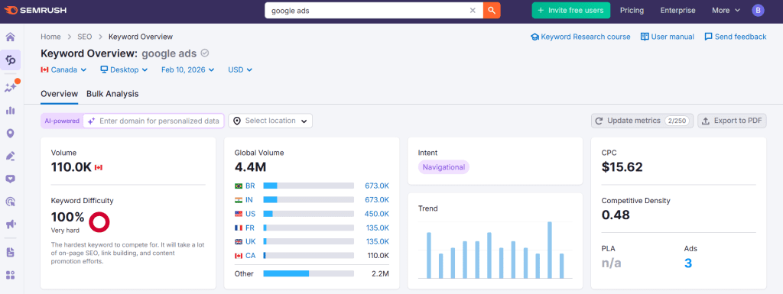
Task: Click the US volume progress bar
Action: [x=309, y=214]
